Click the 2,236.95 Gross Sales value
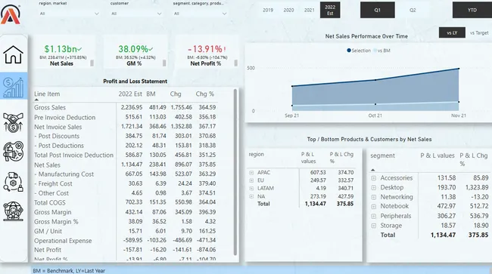The image size is (492, 274). tap(132, 107)
